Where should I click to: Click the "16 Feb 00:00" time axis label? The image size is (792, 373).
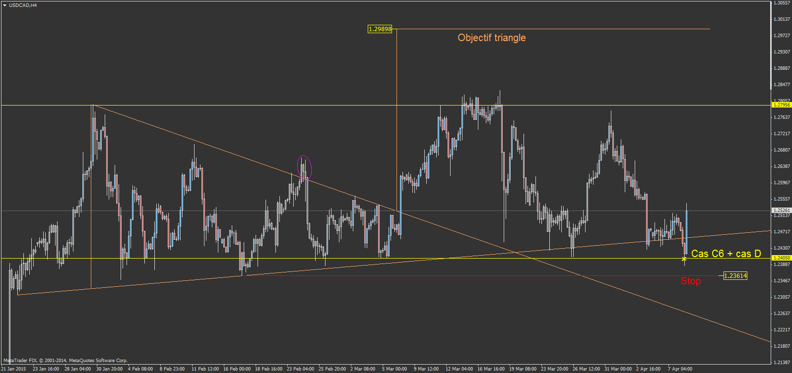[x=237, y=369]
